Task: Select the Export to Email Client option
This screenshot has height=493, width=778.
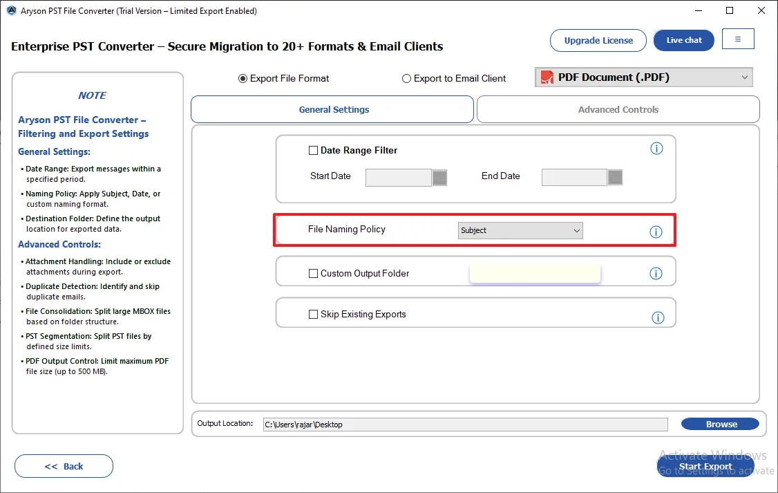Action: (406, 78)
